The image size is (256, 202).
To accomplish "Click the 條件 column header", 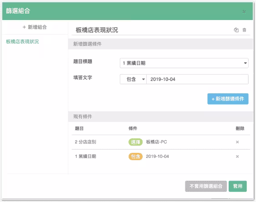I will click(x=133, y=128).
